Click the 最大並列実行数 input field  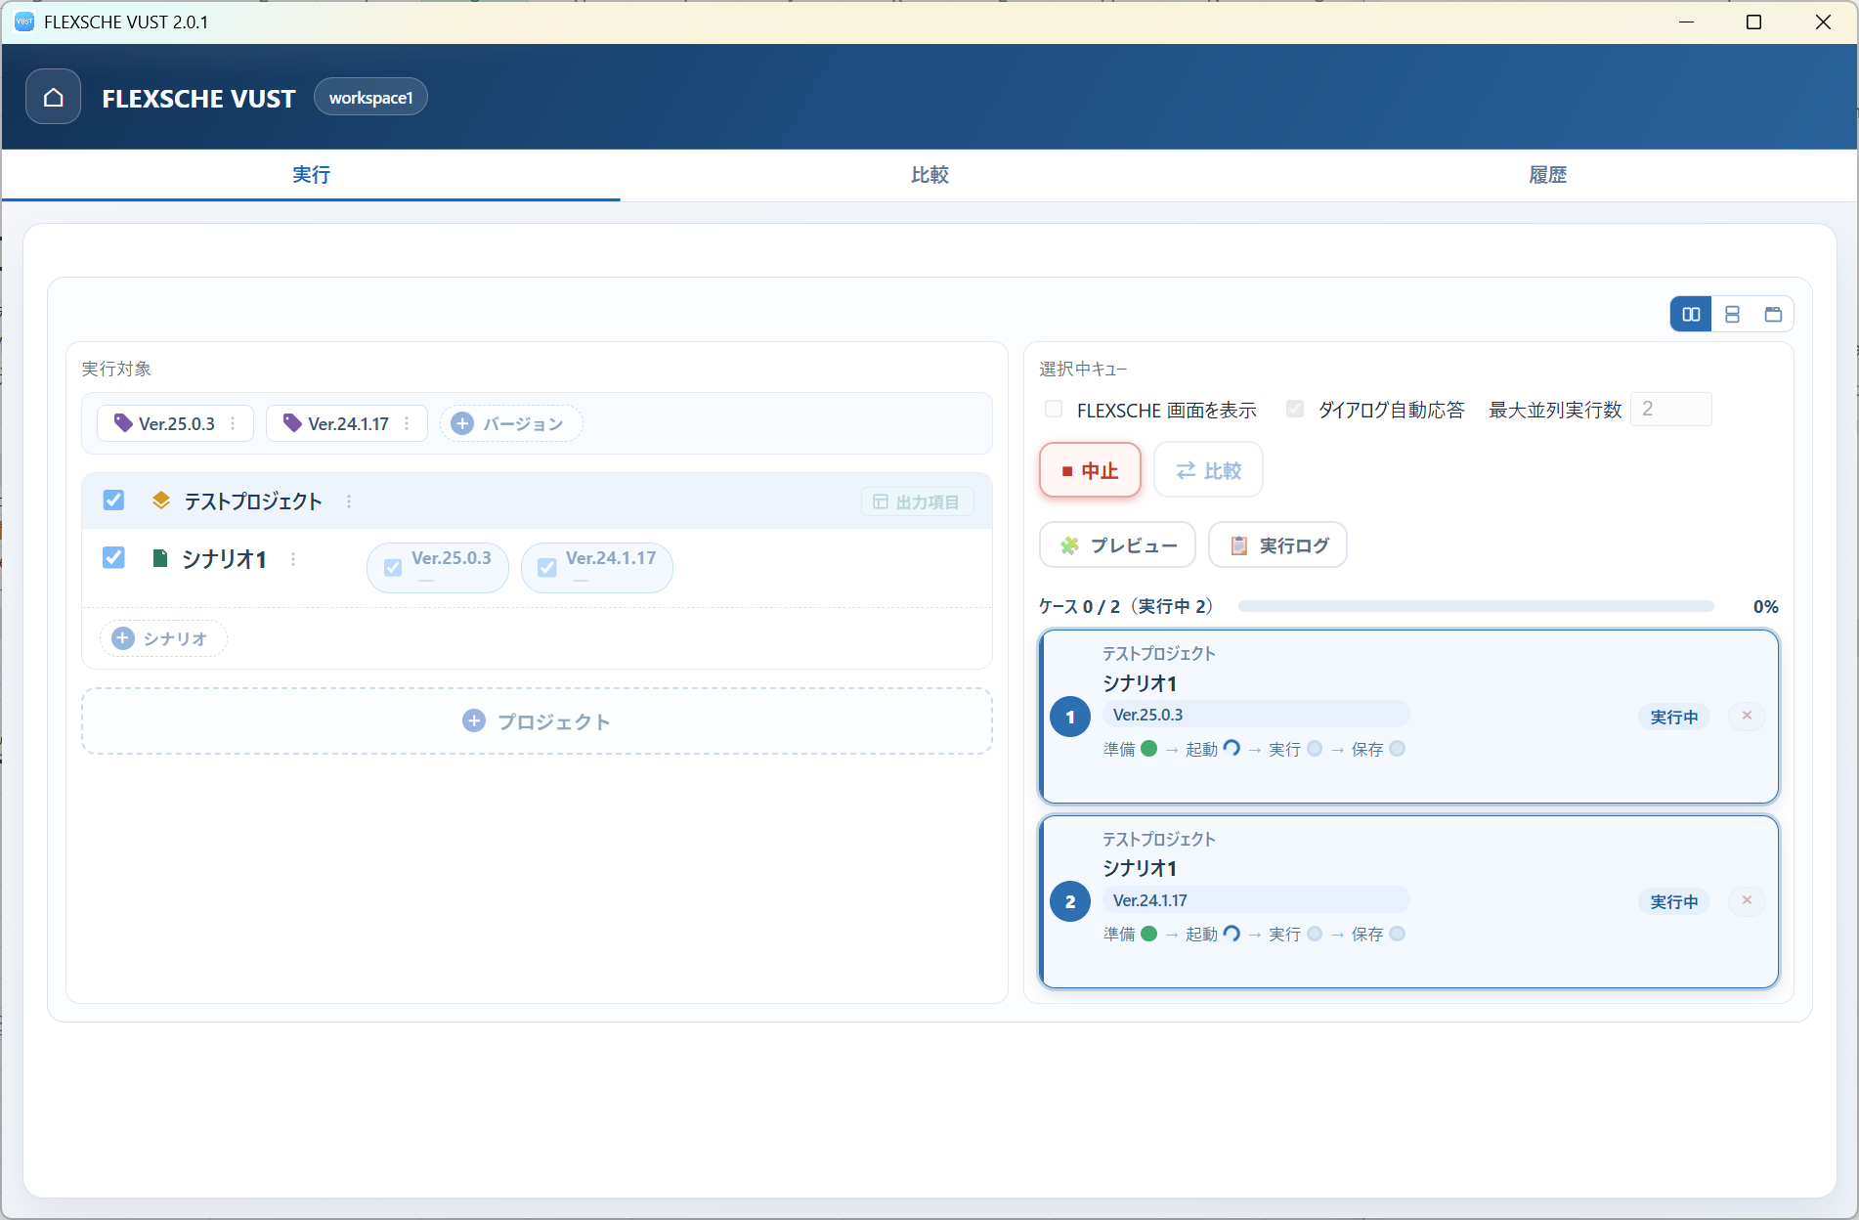point(1671,410)
